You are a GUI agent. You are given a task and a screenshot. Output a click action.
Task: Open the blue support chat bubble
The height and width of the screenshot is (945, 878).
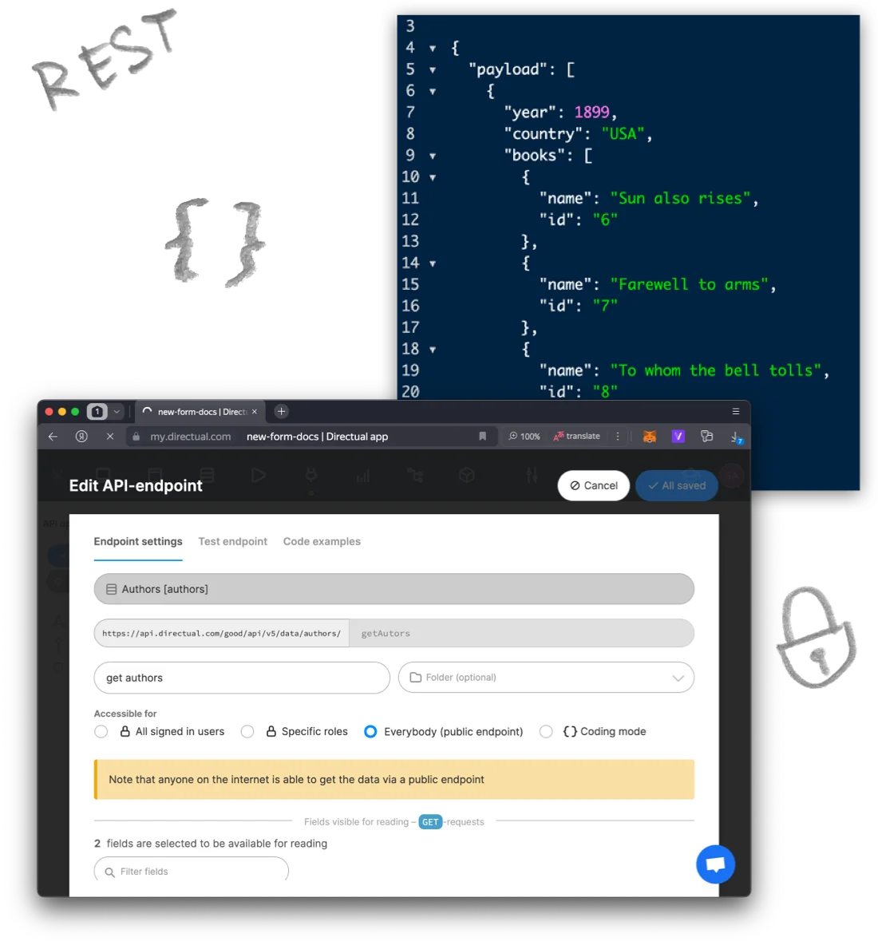coord(715,864)
